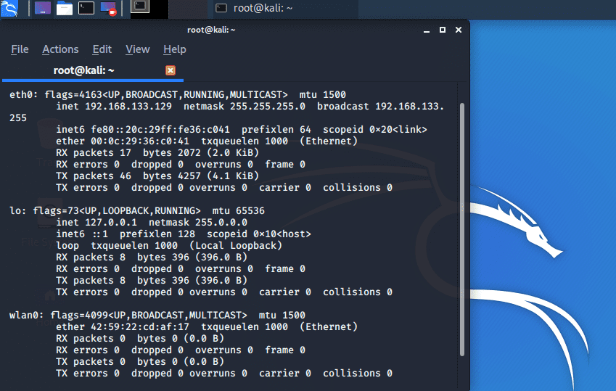Screen dimensions: 616x391
Task: Launch the file manager from the panel
Action: pyautogui.click(x=65, y=9)
